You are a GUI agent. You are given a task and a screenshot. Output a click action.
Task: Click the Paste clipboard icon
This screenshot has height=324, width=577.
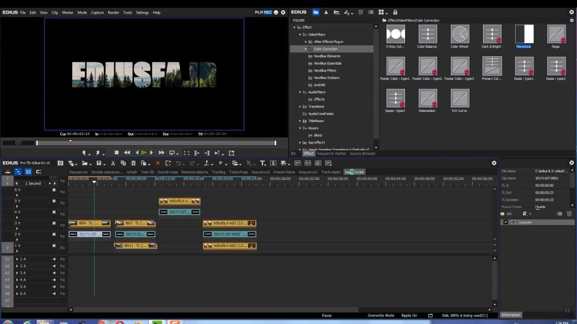pos(133,163)
